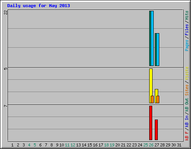Viewport: 191px width, 149px height.
Task: Select the cyan pages bar for day 27
Action: pyautogui.click(x=158, y=50)
